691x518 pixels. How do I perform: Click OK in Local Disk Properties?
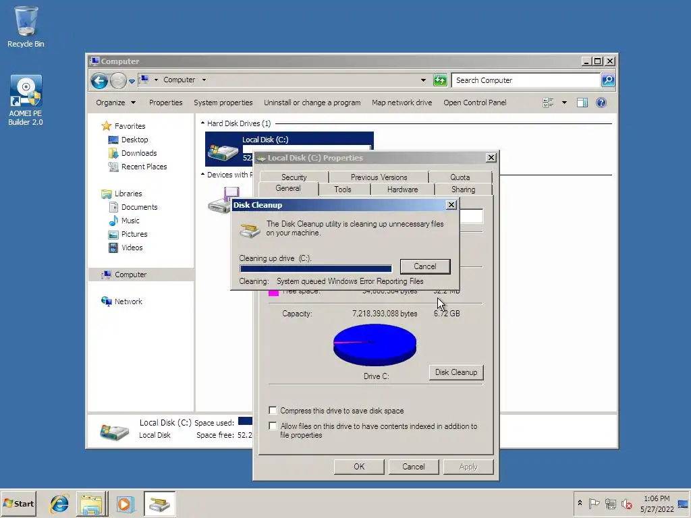pyautogui.click(x=359, y=467)
